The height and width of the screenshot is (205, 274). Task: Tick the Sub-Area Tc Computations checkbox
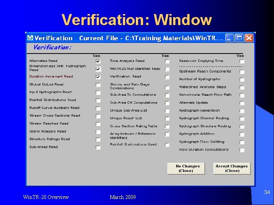pos(167,95)
